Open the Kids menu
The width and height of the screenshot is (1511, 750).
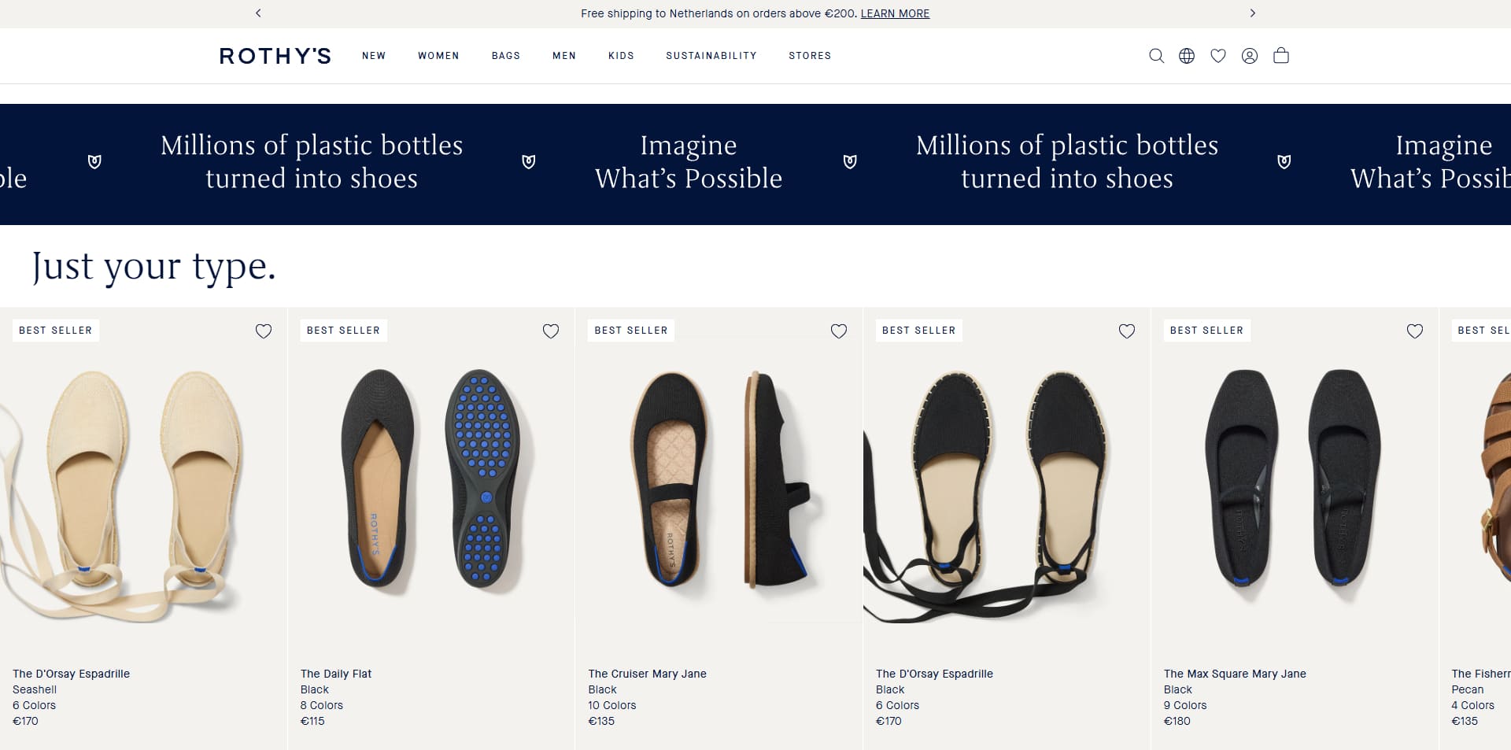coord(621,56)
